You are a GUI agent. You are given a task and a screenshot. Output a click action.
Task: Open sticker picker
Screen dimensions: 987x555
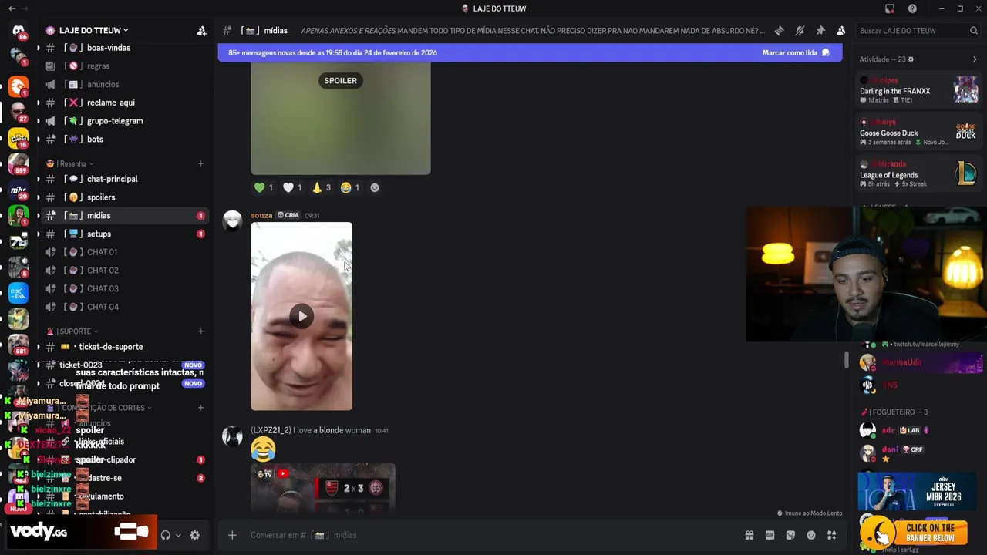point(790,535)
